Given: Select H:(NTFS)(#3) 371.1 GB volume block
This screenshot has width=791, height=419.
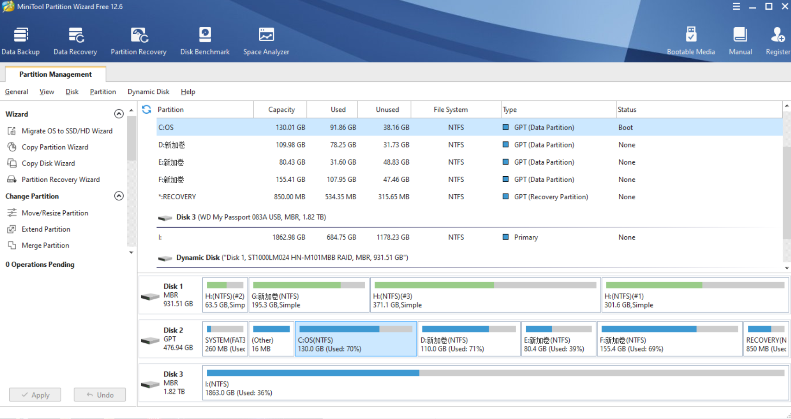Looking at the screenshot, I should click(486, 295).
